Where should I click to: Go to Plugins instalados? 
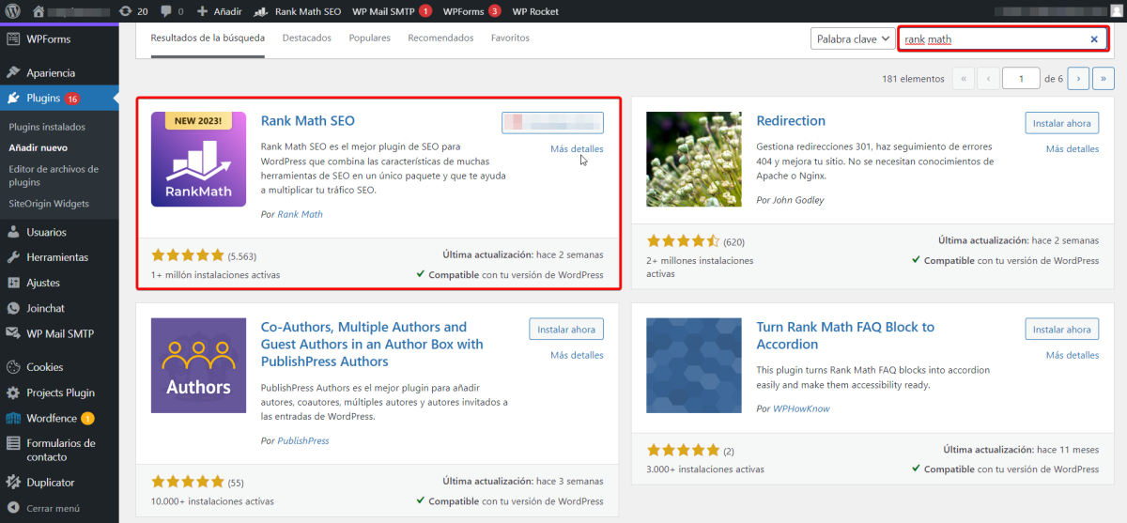point(47,127)
